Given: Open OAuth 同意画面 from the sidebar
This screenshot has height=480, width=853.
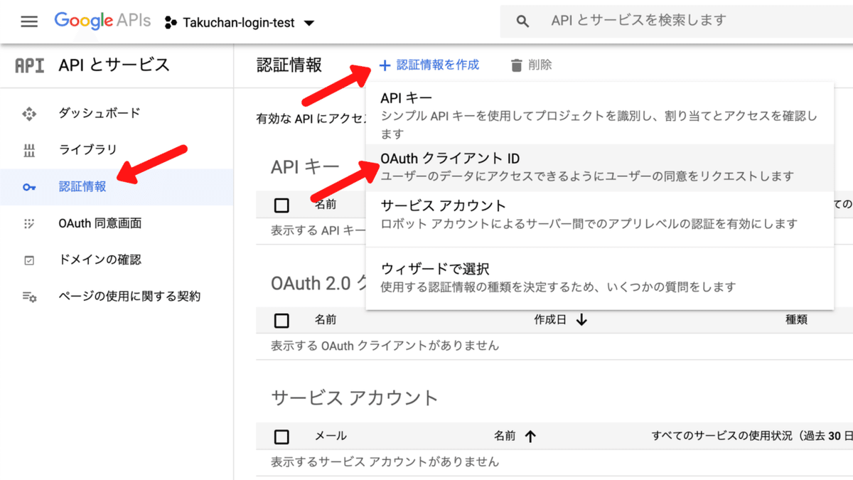Looking at the screenshot, I should coord(100,223).
